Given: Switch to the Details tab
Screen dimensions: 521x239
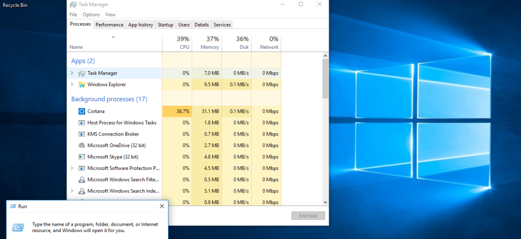Looking at the screenshot, I should click(x=201, y=25).
